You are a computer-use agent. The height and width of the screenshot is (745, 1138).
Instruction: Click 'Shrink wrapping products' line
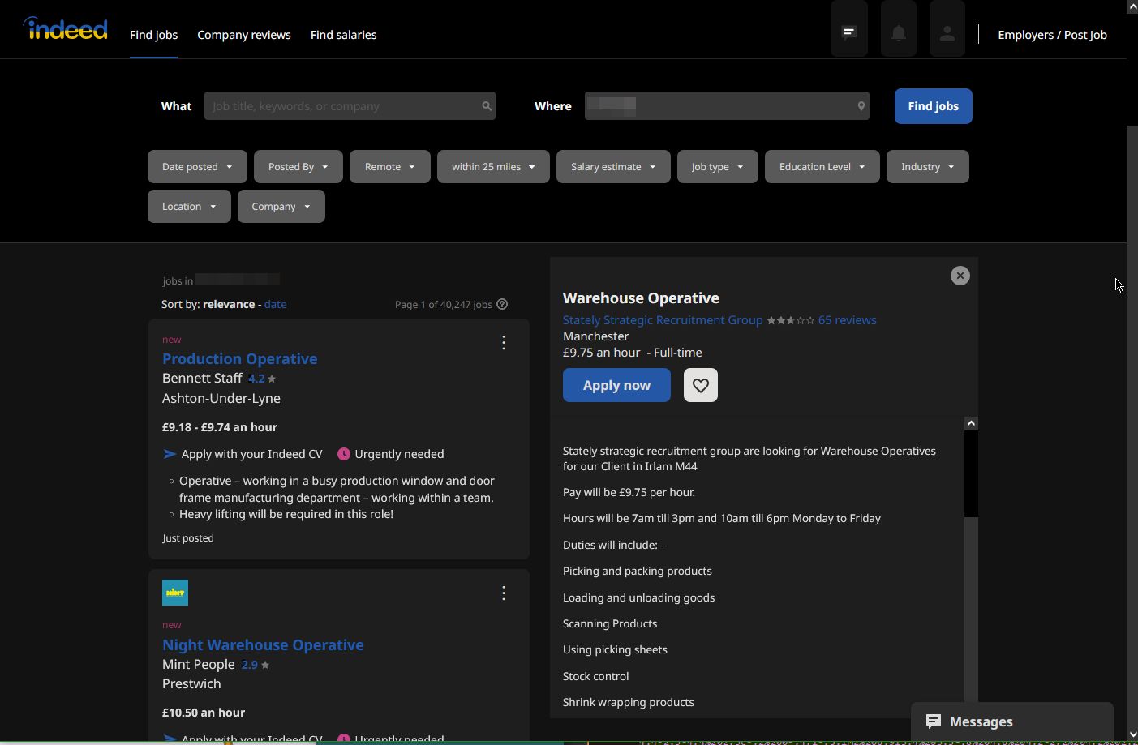629,702
